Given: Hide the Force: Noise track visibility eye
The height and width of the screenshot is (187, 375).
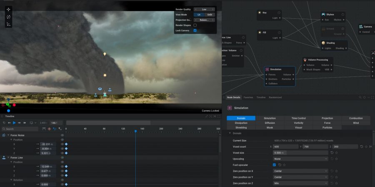Looking at the screenshot, I should click(62, 135).
